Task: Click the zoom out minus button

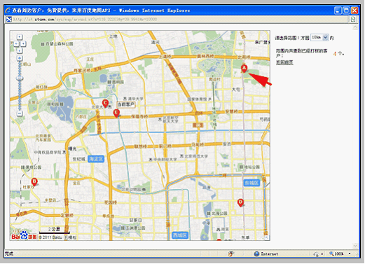Action: click(x=20, y=113)
